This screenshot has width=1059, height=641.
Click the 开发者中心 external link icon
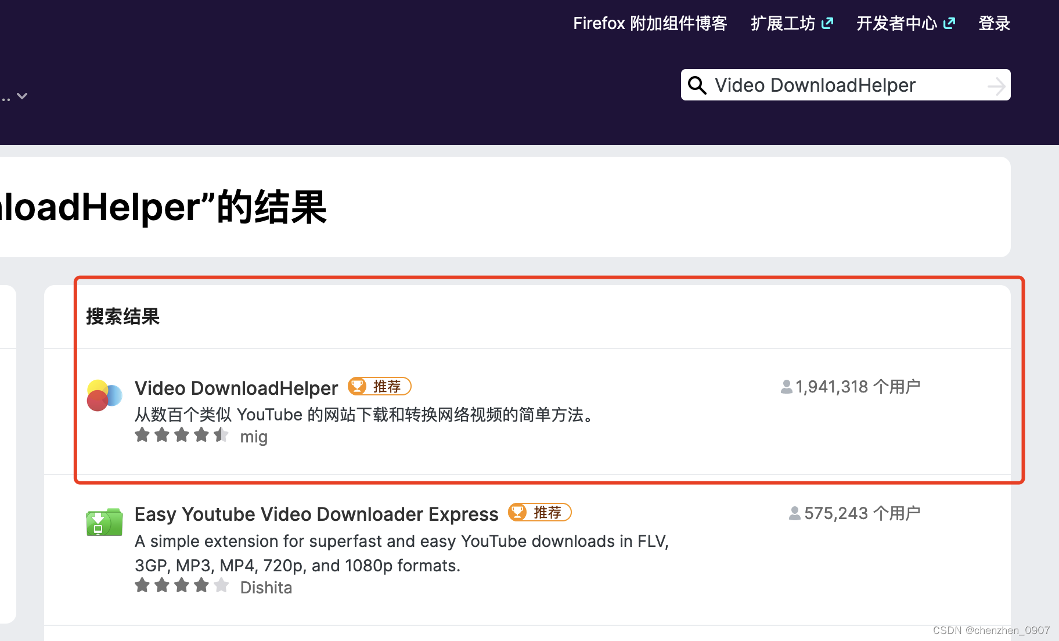coord(949,23)
